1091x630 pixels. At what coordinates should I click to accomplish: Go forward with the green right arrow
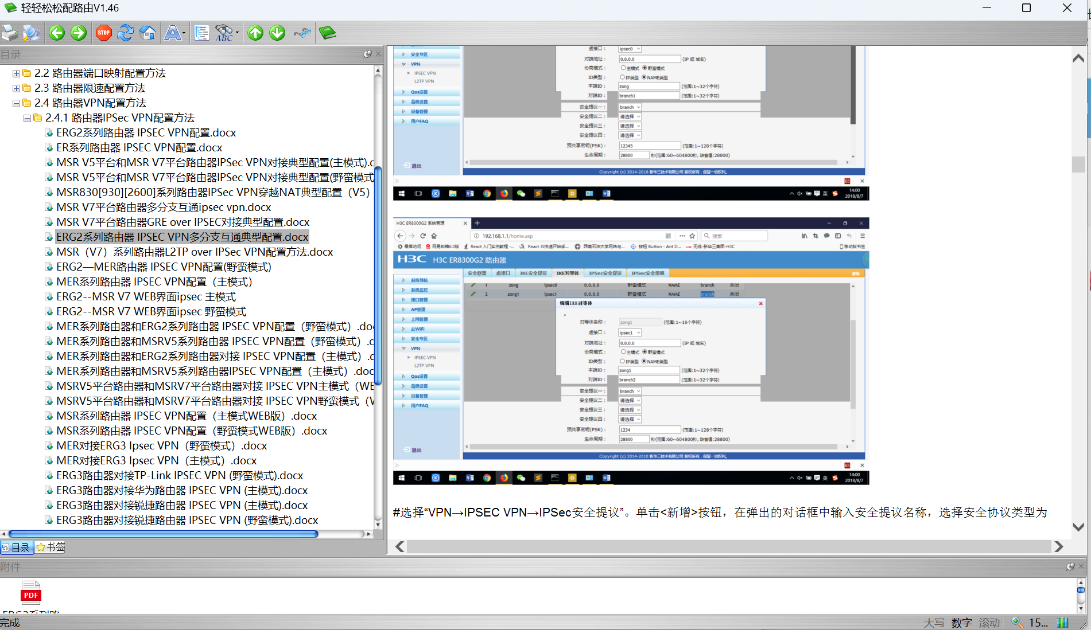click(x=79, y=33)
